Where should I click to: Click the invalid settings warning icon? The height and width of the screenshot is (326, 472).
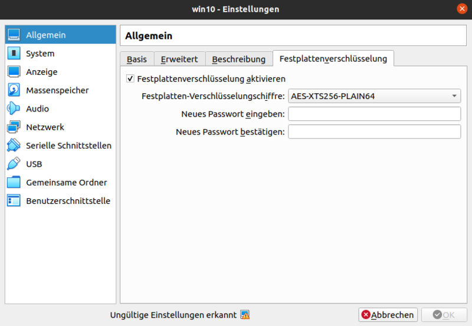[x=245, y=315]
